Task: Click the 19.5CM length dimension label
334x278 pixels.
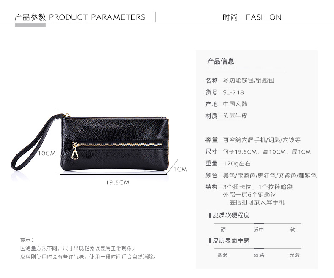Action: coord(118,182)
